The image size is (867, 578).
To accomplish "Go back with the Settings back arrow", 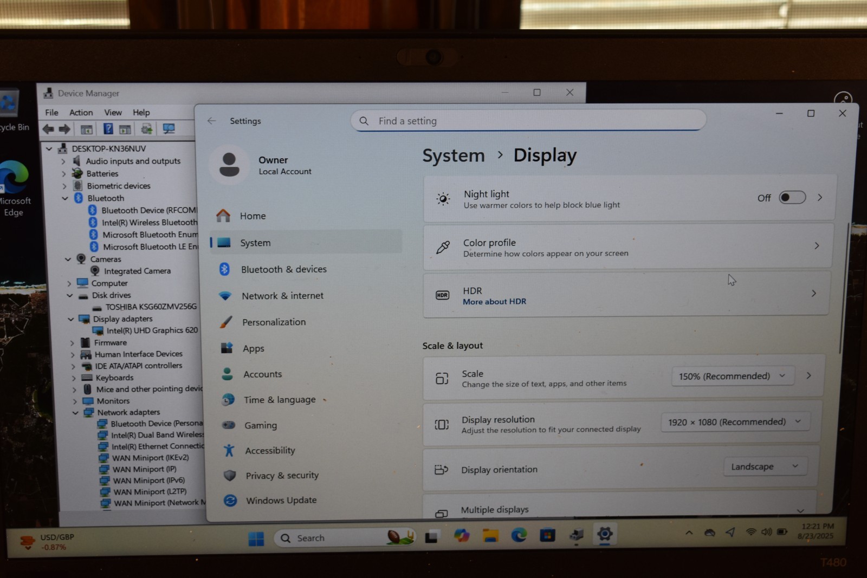I will [212, 121].
